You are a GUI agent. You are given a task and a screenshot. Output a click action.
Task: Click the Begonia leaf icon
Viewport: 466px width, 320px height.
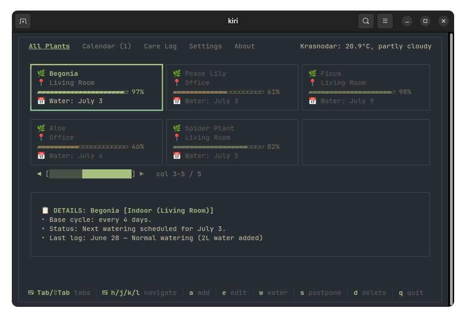point(41,73)
